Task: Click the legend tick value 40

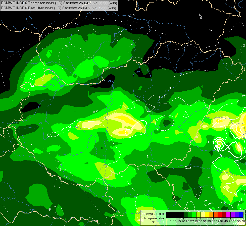Action: coord(226,221)
